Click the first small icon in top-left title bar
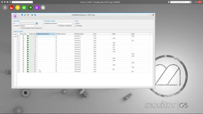Image resolution: width=203 pixels, height=114 pixels. 2,2
